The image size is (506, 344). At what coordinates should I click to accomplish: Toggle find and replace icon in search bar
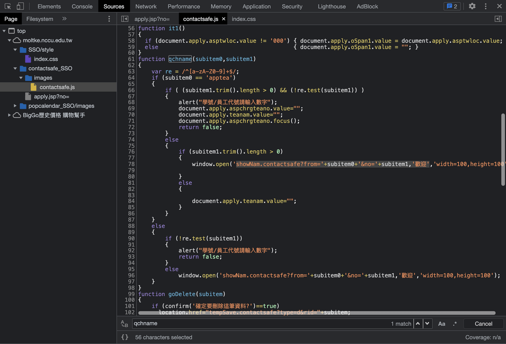(125, 323)
